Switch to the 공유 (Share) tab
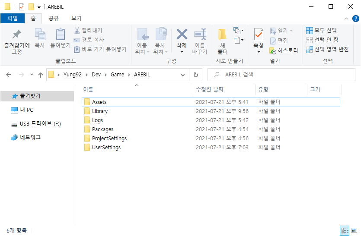Viewport: 361px width, 236px height. [x=54, y=18]
